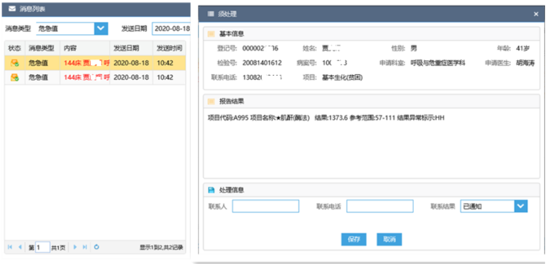Screen dimensions: 547x264
Task: Click the 发送日期 date filter field
Action: pos(172,29)
